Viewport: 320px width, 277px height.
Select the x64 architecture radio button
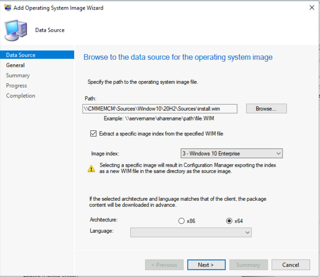[229, 221]
